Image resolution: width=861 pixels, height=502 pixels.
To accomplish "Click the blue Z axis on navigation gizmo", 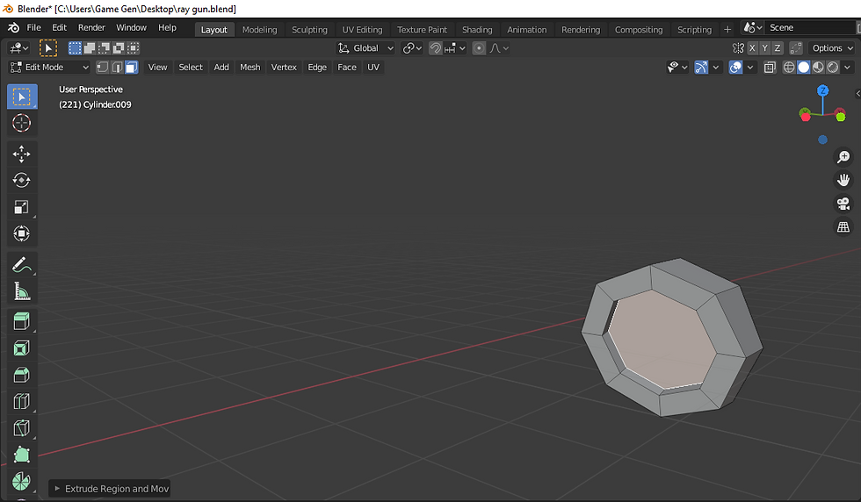I will (x=822, y=90).
